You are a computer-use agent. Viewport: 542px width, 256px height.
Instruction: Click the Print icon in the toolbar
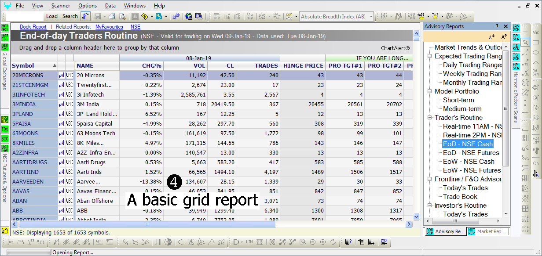pos(112,16)
